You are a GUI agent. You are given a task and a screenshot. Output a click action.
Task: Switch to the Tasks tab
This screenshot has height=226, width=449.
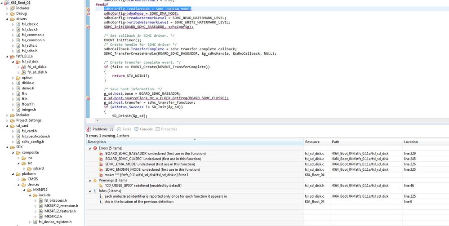124,129
